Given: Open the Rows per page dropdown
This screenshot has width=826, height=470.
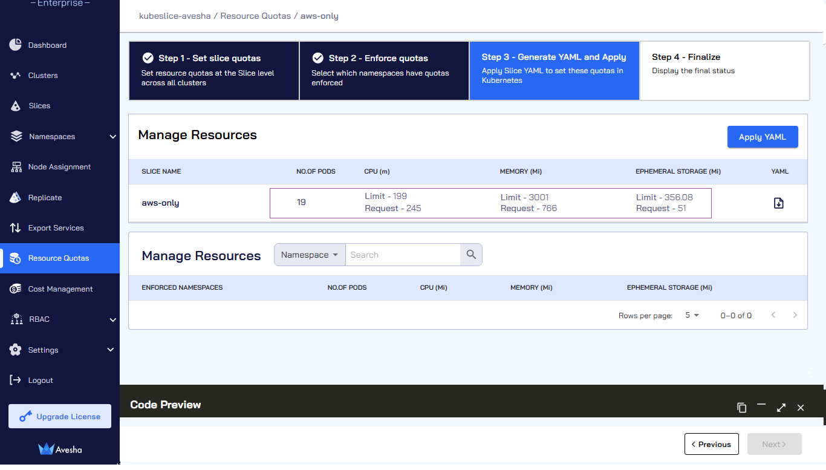Looking at the screenshot, I should pyautogui.click(x=692, y=315).
